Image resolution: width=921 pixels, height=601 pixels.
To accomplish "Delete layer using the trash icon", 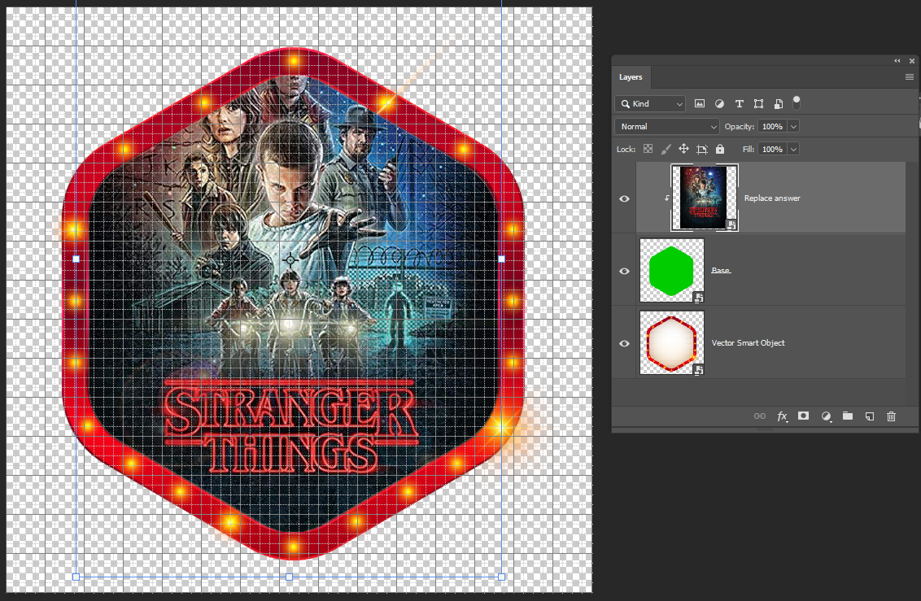I will pyautogui.click(x=891, y=416).
